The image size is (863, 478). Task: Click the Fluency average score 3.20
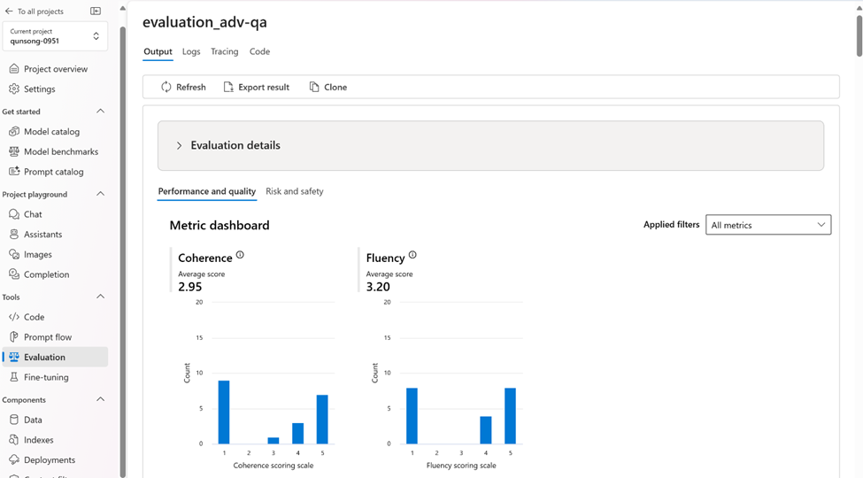pyautogui.click(x=378, y=287)
